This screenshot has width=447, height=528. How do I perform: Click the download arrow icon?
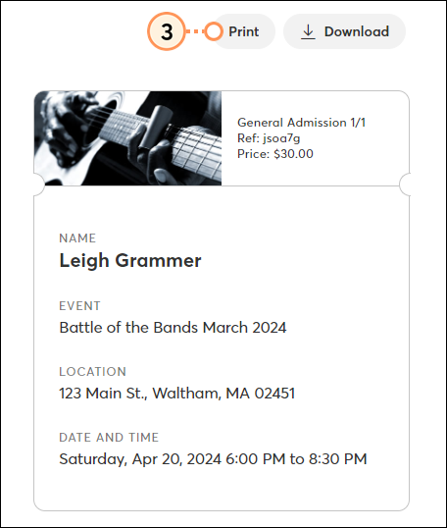[x=308, y=32]
